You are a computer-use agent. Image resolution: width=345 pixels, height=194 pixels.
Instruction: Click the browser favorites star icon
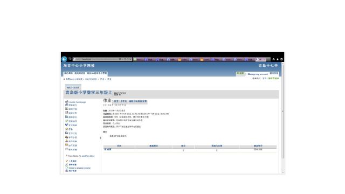[x=278, y=59]
